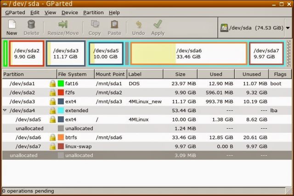
Task: Click the /mnt/sda6 mount point cell
Action: pyautogui.click(x=109, y=137)
